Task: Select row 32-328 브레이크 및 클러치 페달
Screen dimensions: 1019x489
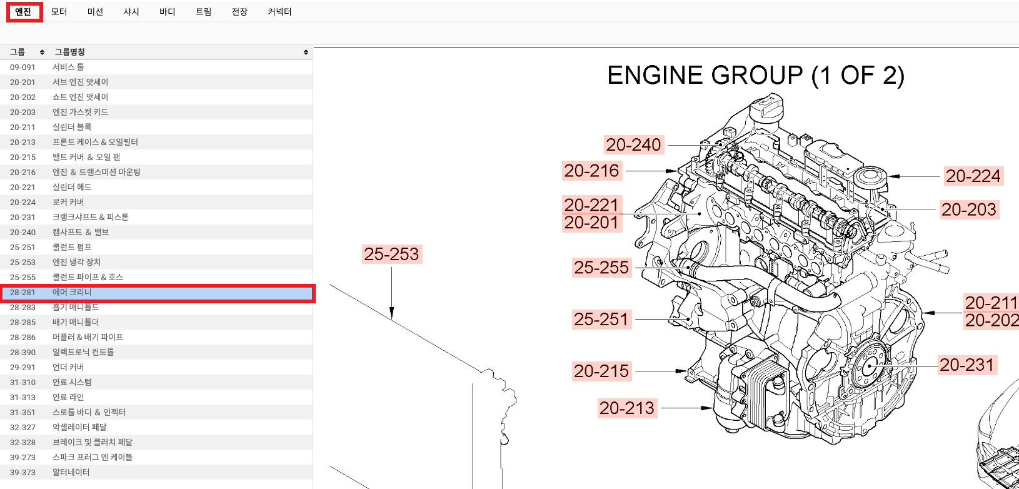Action: [156, 442]
